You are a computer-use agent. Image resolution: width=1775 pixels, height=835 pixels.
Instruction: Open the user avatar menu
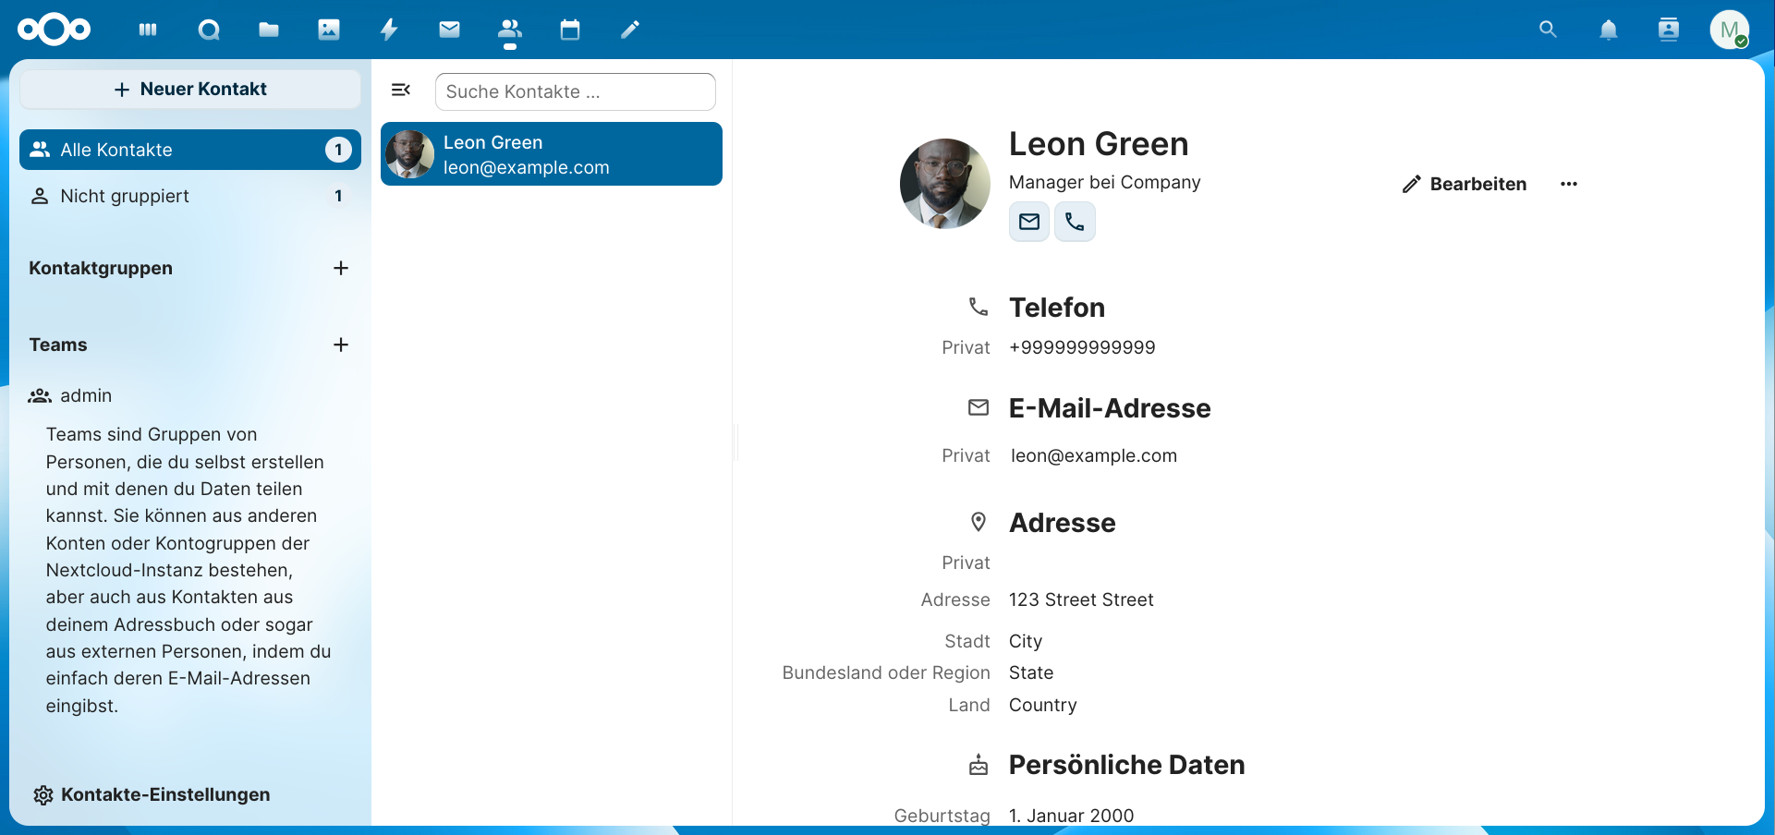1731,29
